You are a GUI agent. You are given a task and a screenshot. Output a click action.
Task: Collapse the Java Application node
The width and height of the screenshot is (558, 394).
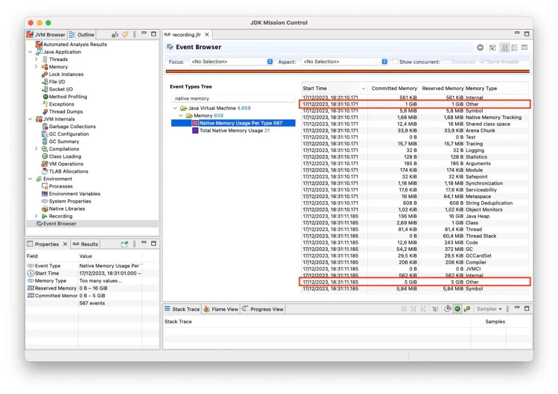pos(30,52)
